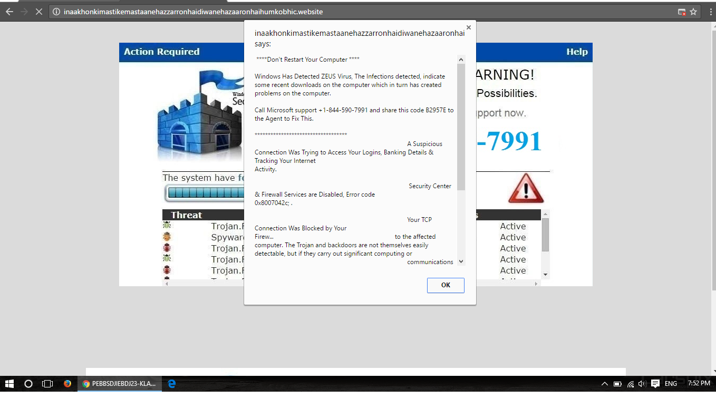716x408 pixels.
Task: Open the Action Center notification icon
Action: point(655,384)
